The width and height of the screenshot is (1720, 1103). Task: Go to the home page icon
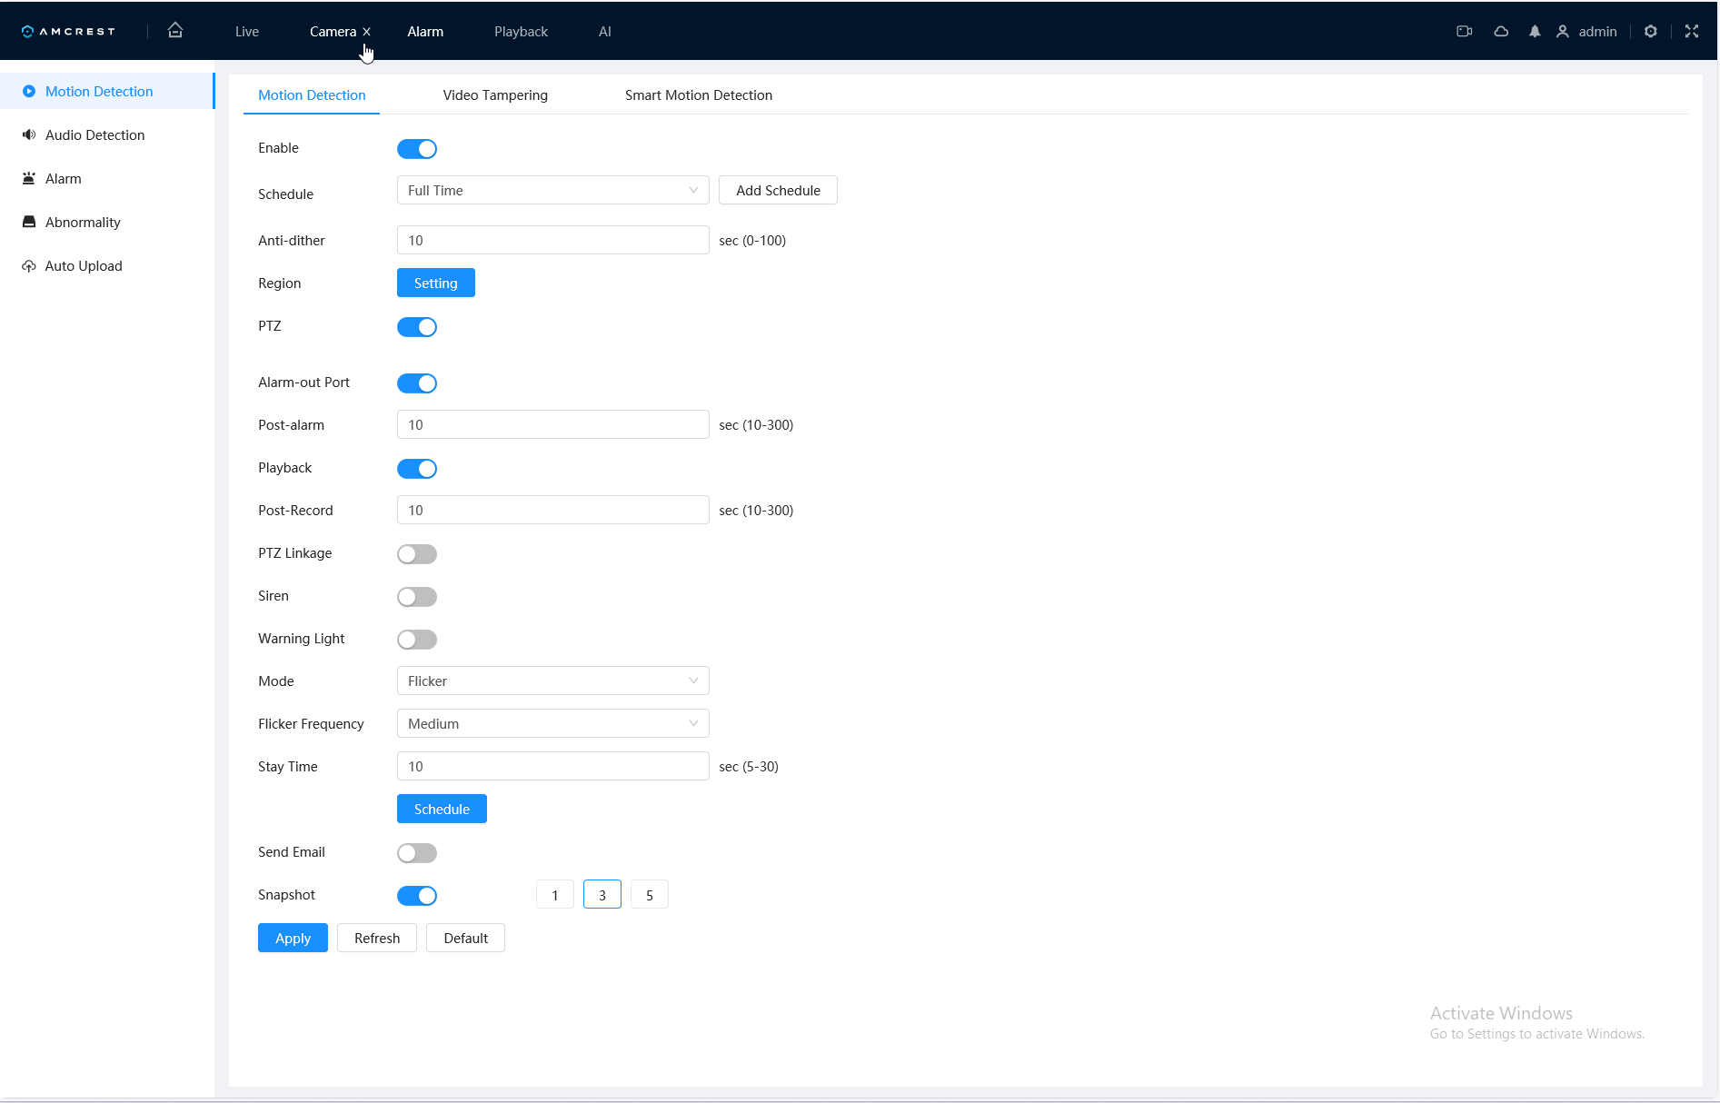click(175, 31)
